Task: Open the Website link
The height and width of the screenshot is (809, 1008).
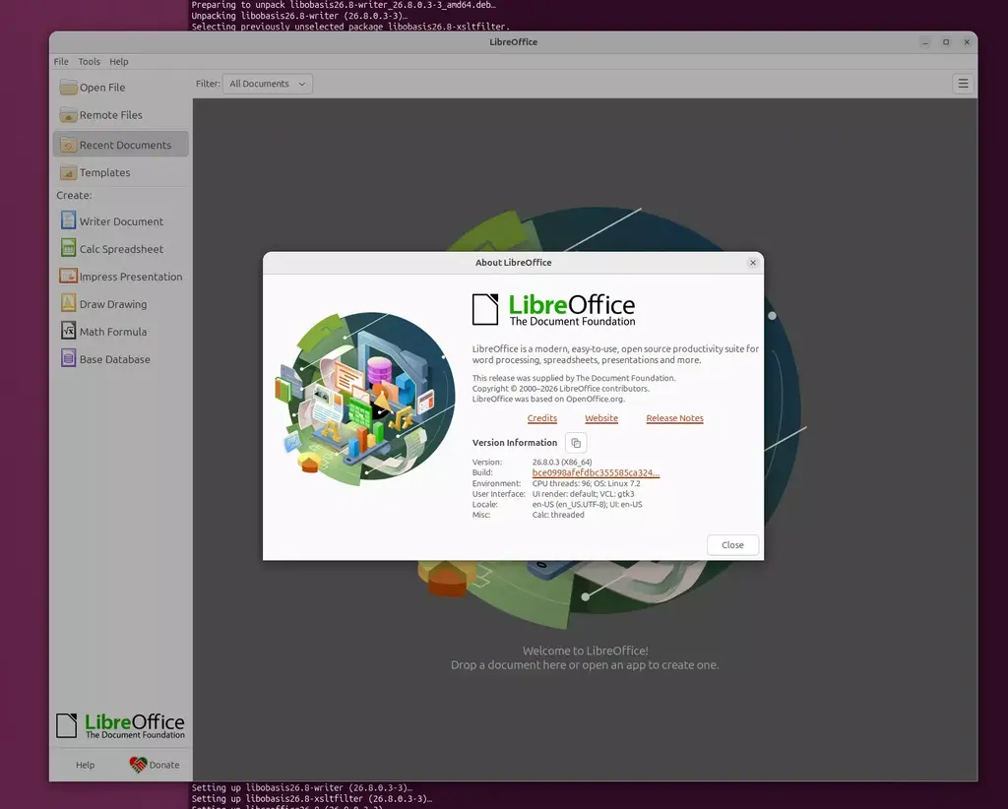Action: 601,418
